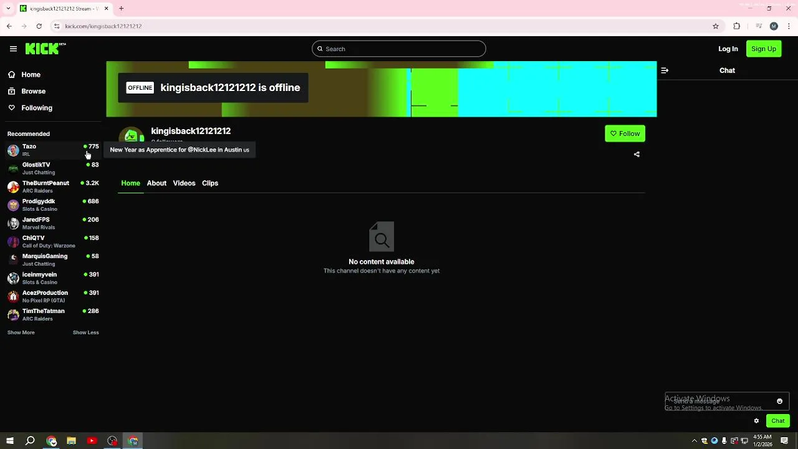Open MarquisGaming channel in Recommended

coord(53,259)
